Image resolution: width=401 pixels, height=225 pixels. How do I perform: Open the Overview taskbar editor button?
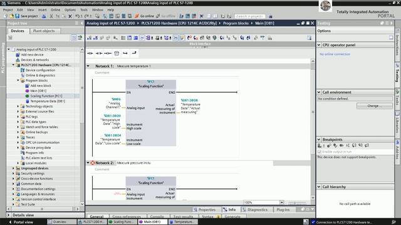(x=61, y=222)
